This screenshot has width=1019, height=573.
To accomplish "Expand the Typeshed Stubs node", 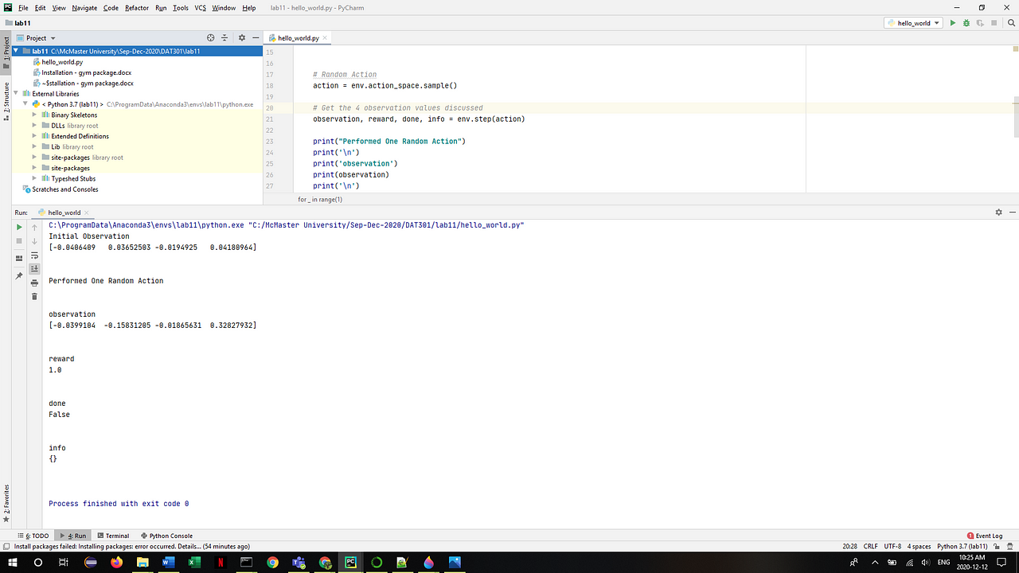I will (x=34, y=179).
